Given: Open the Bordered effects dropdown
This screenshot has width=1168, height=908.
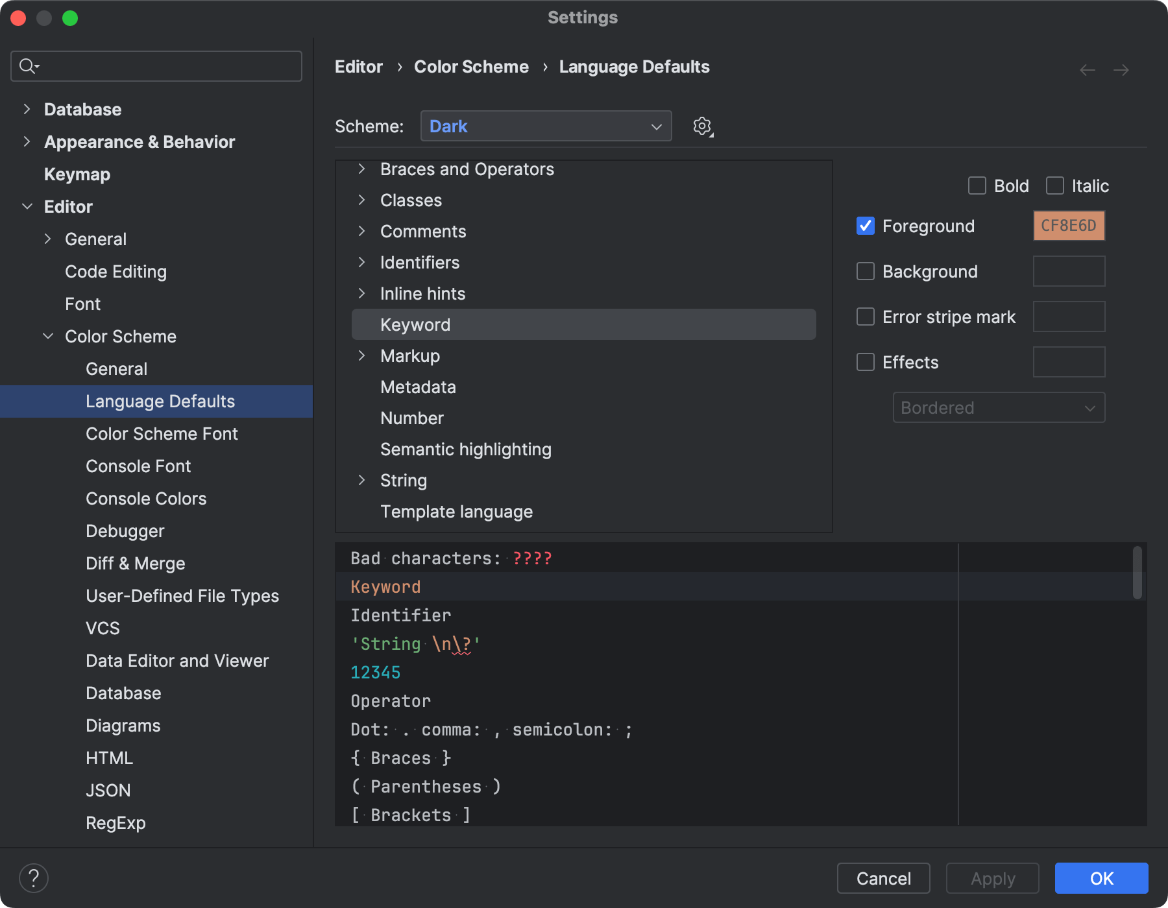Looking at the screenshot, I should [x=998, y=407].
